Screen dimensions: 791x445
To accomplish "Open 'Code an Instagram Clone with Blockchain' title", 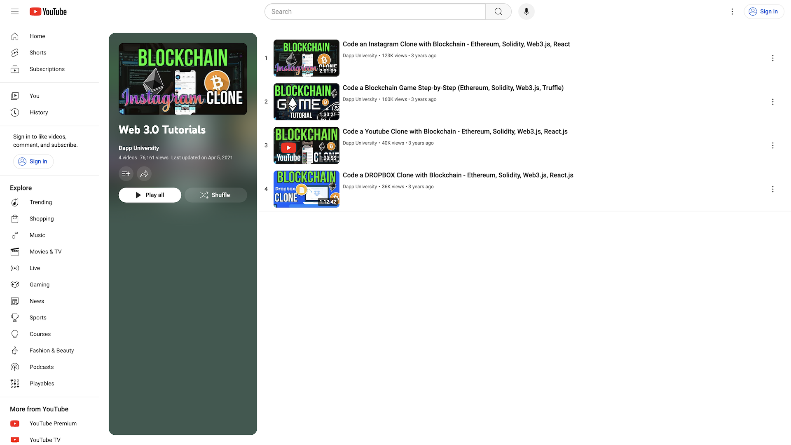I will click(456, 44).
